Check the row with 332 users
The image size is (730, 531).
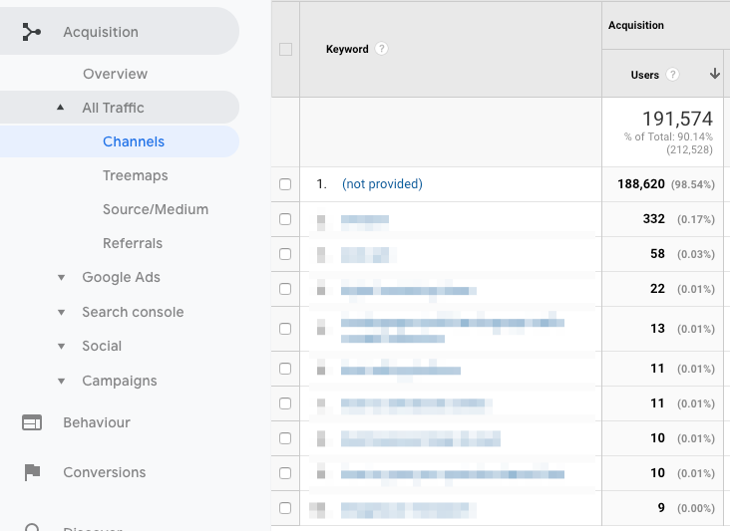[x=285, y=219]
